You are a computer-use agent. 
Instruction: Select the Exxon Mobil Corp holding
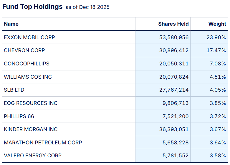point(29,37)
